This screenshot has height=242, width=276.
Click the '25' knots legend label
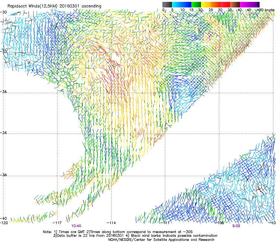[x=210, y=10]
